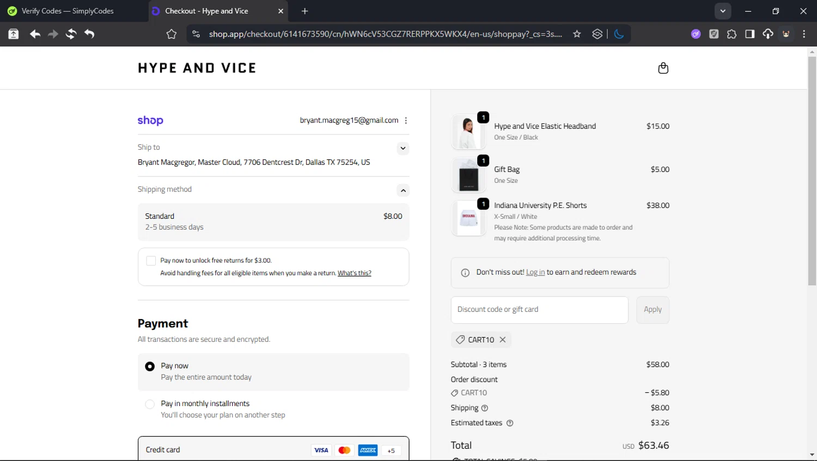Open the shopping bag cart icon
817x461 pixels.
(663, 68)
